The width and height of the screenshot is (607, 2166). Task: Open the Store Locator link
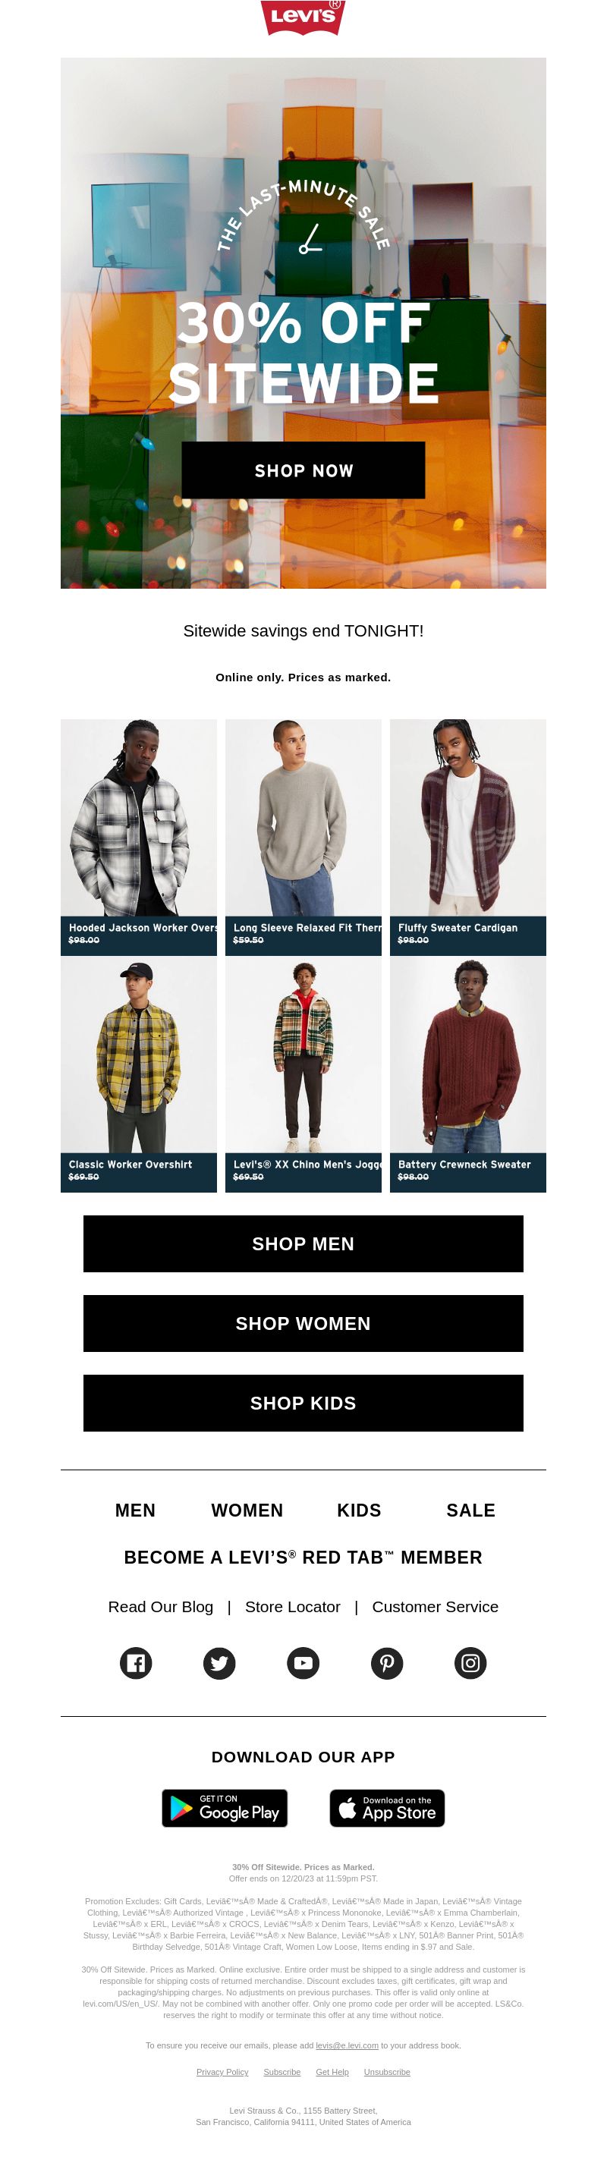pyautogui.click(x=293, y=1607)
